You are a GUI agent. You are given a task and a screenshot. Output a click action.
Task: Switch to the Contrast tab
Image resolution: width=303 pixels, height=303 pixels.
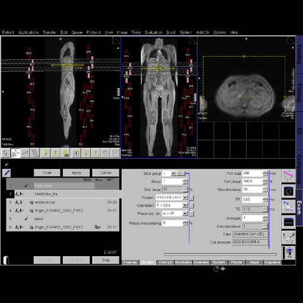point(166,262)
